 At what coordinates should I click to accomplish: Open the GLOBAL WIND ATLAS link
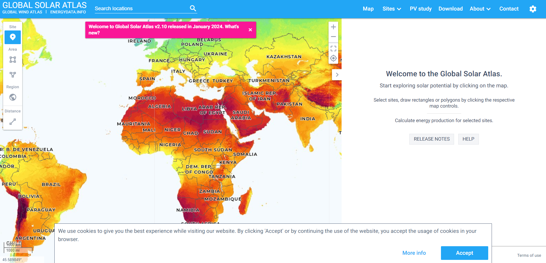click(x=22, y=12)
